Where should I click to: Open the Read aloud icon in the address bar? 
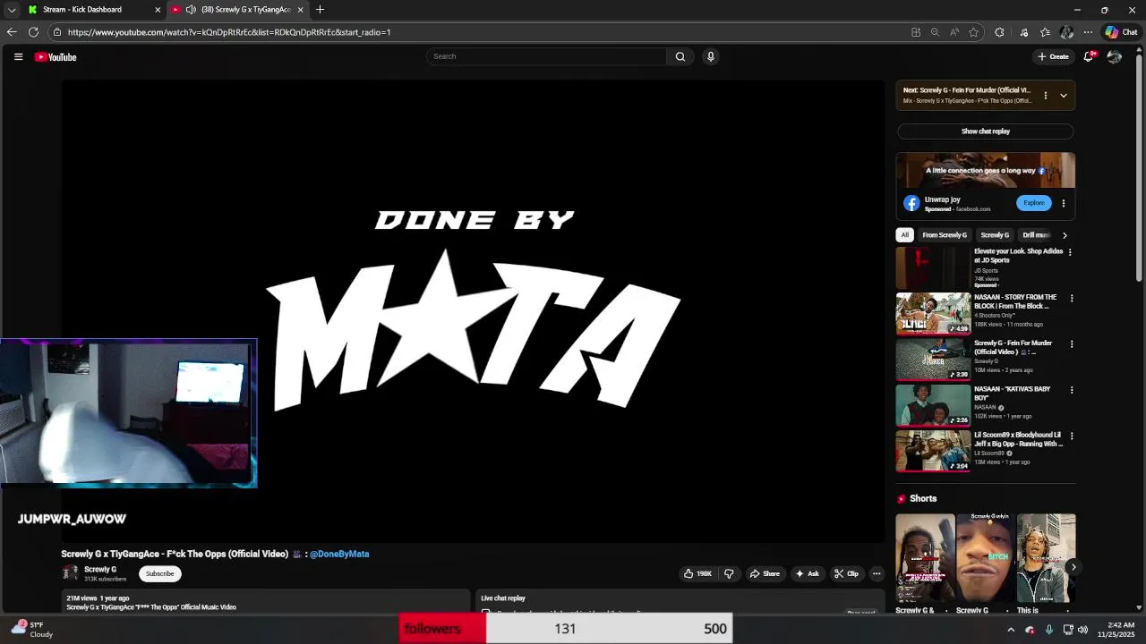[x=954, y=32]
